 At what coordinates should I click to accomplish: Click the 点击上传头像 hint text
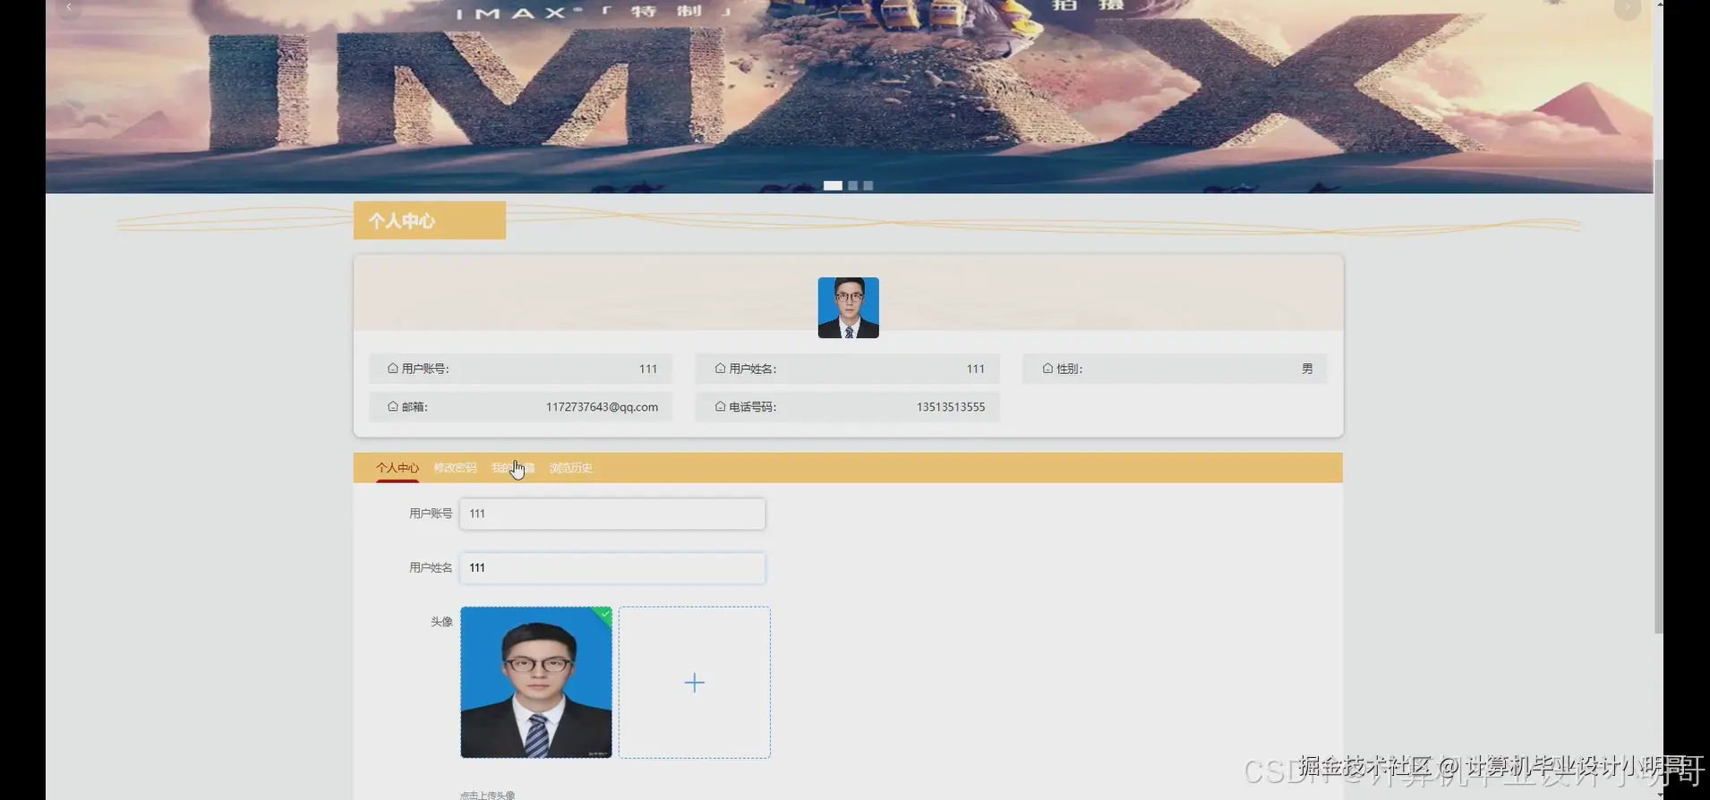tap(487, 795)
